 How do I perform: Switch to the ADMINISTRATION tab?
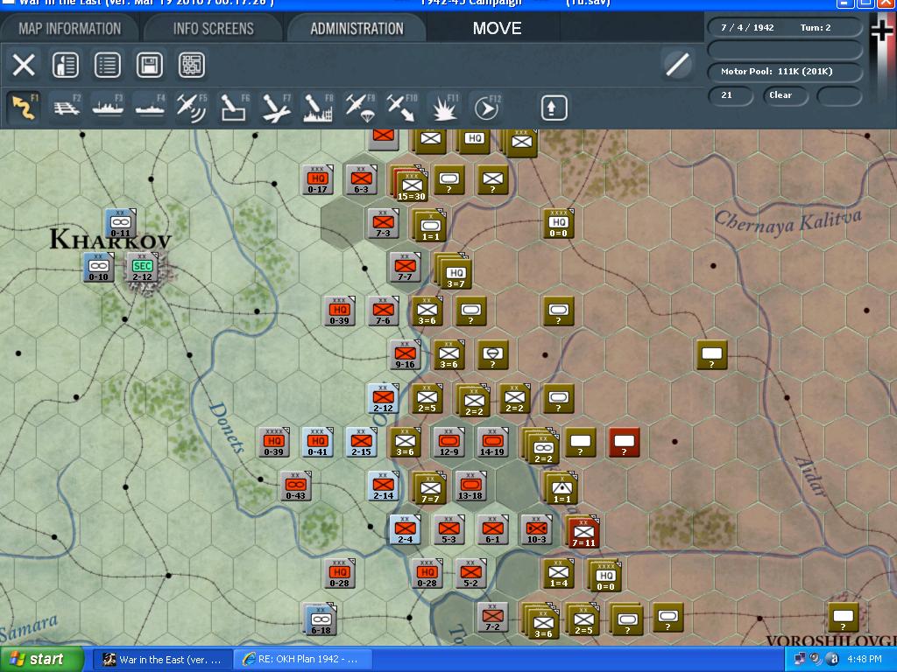(x=357, y=29)
